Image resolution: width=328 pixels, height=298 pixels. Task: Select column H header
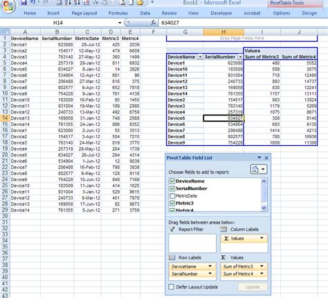[224, 32]
